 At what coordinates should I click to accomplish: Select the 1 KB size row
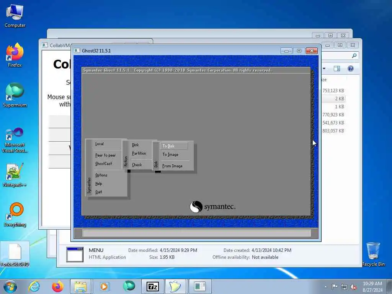pos(340,107)
